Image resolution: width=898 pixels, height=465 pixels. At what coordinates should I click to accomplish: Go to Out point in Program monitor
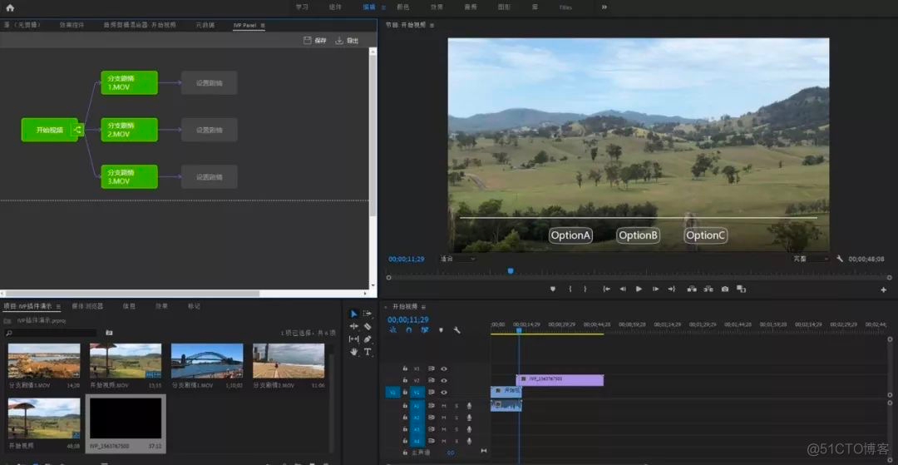[672, 289]
